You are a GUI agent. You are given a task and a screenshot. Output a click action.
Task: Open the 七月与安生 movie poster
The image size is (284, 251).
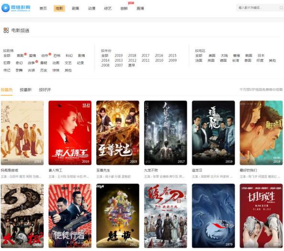coord(261,216)
